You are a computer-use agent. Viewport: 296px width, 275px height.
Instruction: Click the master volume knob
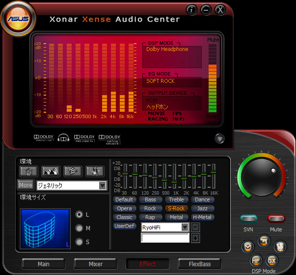[262, 177]
